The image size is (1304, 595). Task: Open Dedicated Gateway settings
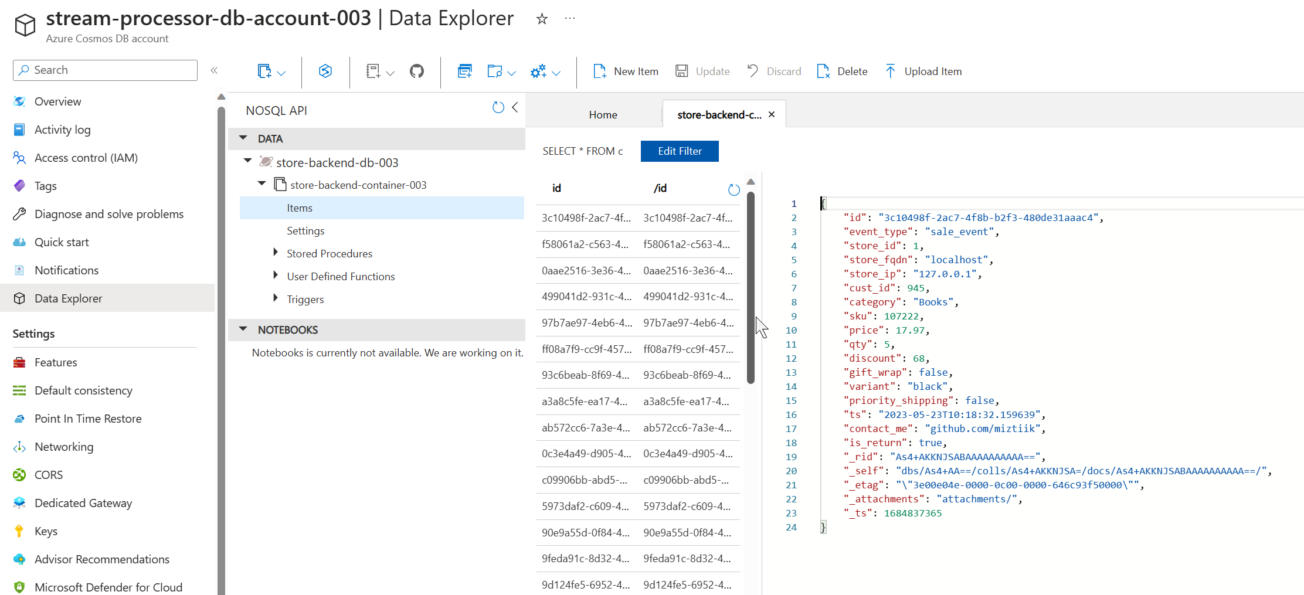click(83, 503)
